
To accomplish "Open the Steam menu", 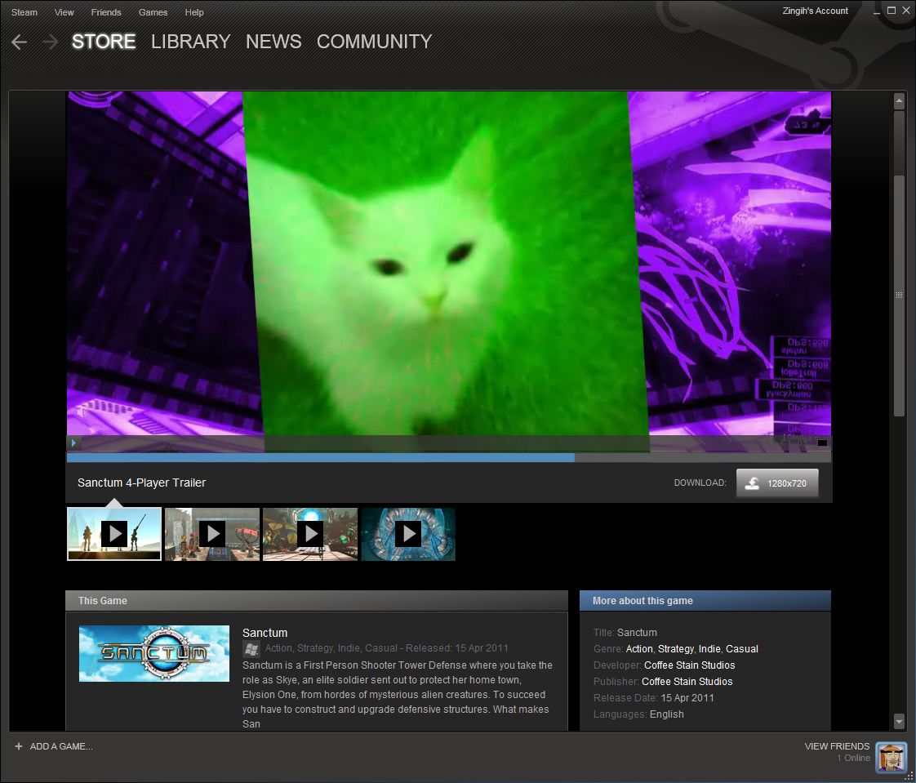I will coord(24,12).
